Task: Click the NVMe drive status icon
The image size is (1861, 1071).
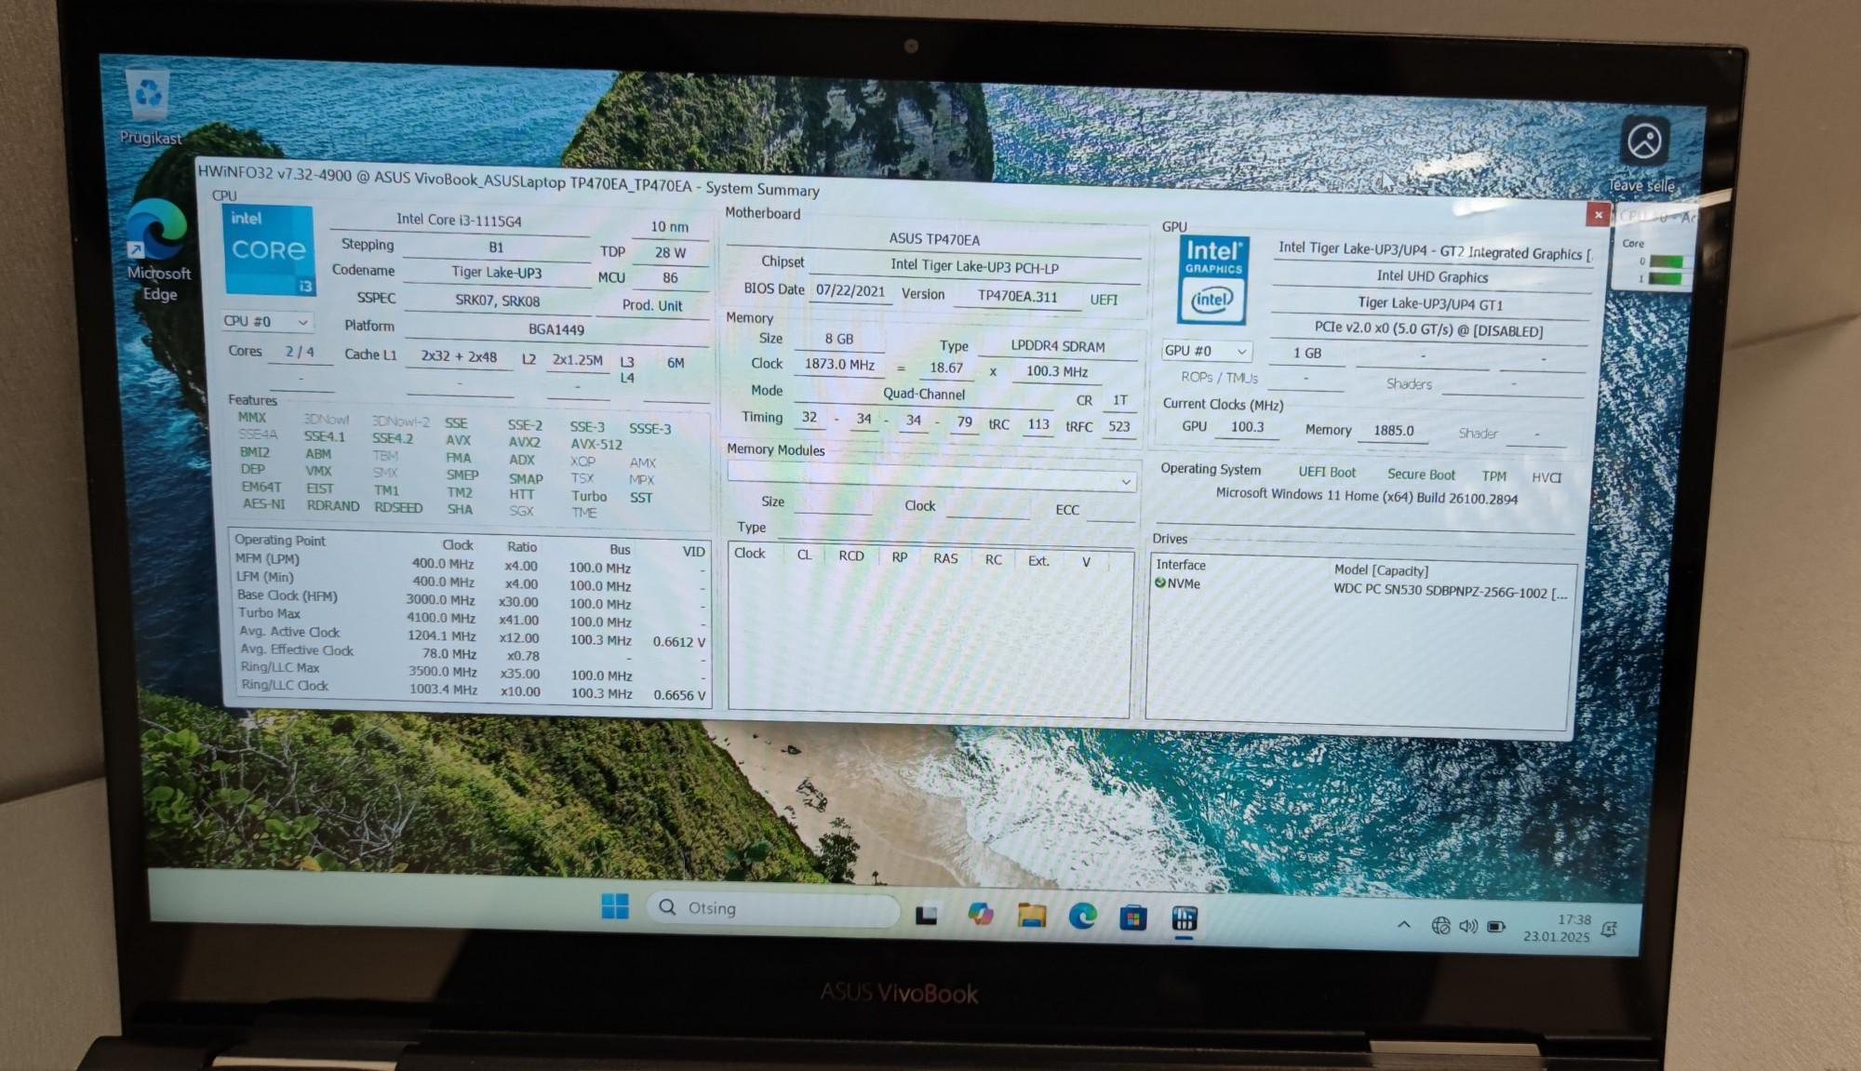Action: (x=1160, y=583)
